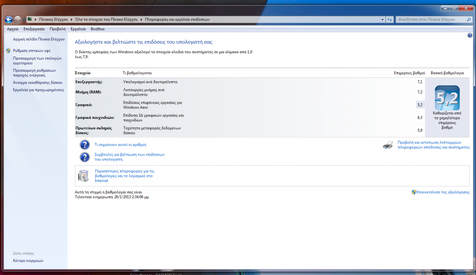Image resolution: width=476 pixels, height=275 pixels.
Task: Click the shield icon beside Επανεκτέλεση της αξιολόγησης
Action: click(x=414, y=192)
